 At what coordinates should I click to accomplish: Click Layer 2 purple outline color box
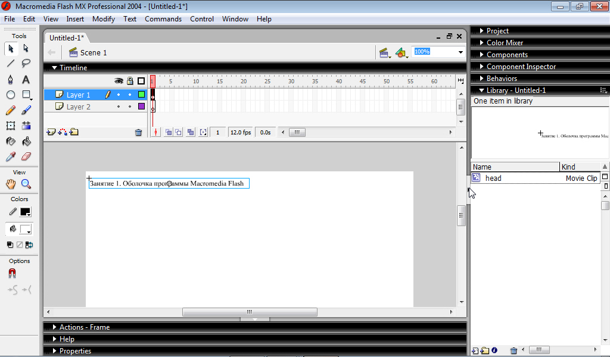(142, 106)
